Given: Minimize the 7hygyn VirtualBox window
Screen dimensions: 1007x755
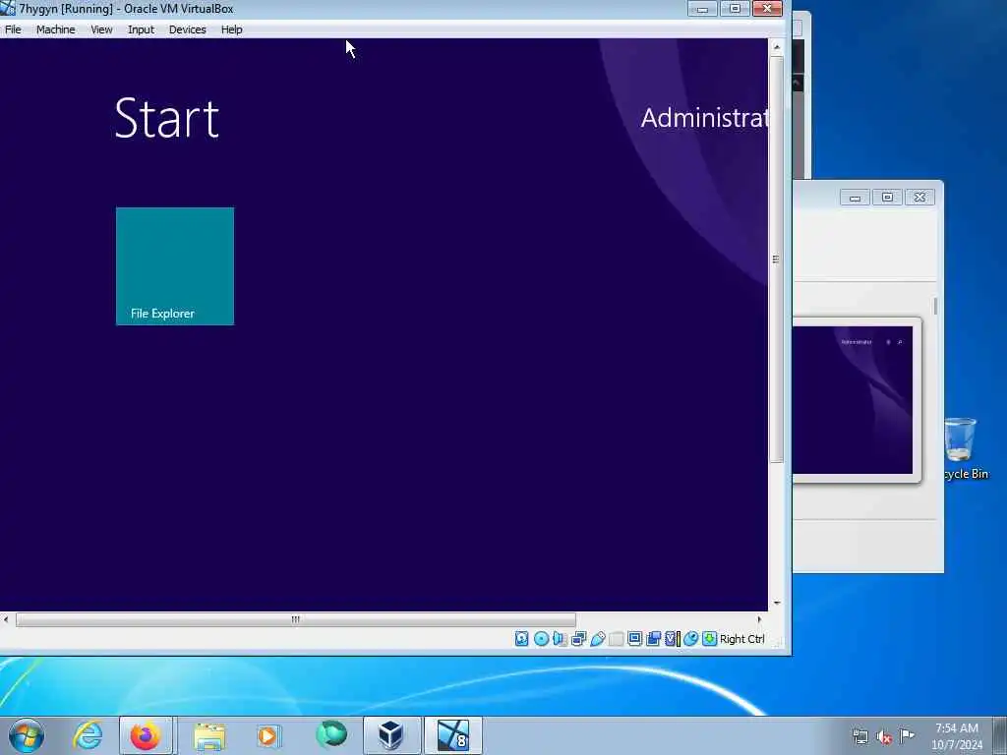Looking at the screenshot, I should point(702,9).
